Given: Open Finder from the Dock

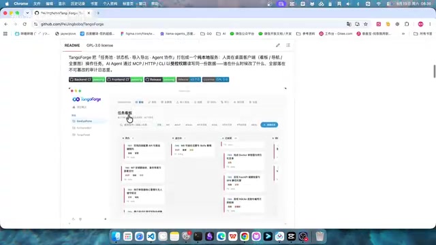Looking at the screenshot, I should (116, 236).
